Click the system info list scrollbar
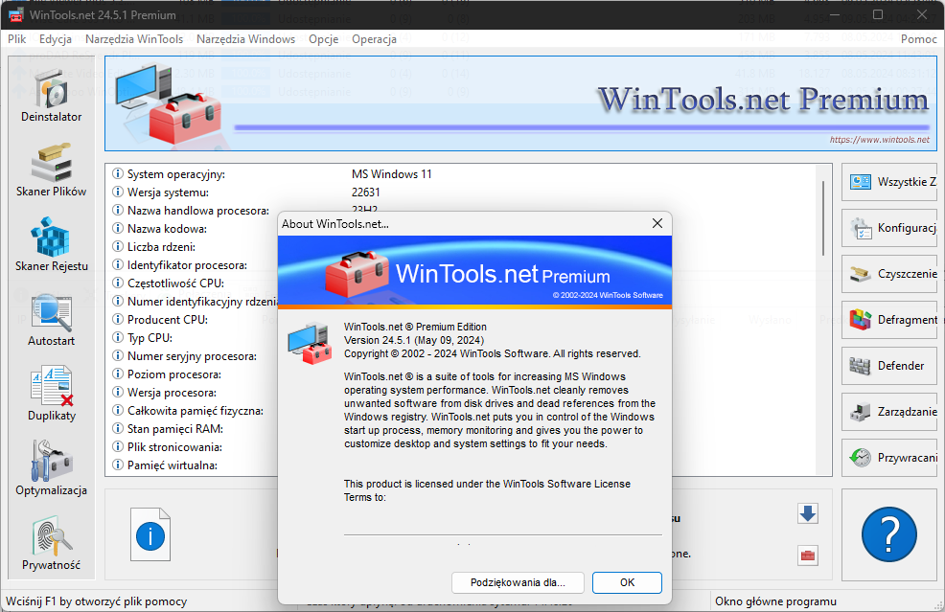Image resolution: width=945 pixels, height=612 pixels. click(823, 217)
